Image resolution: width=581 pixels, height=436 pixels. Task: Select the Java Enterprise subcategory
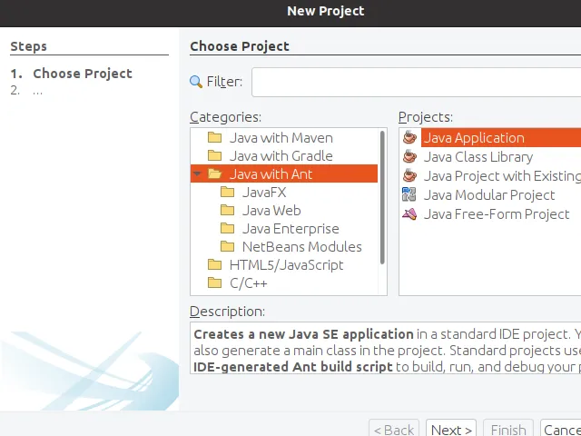pos(290,229)
